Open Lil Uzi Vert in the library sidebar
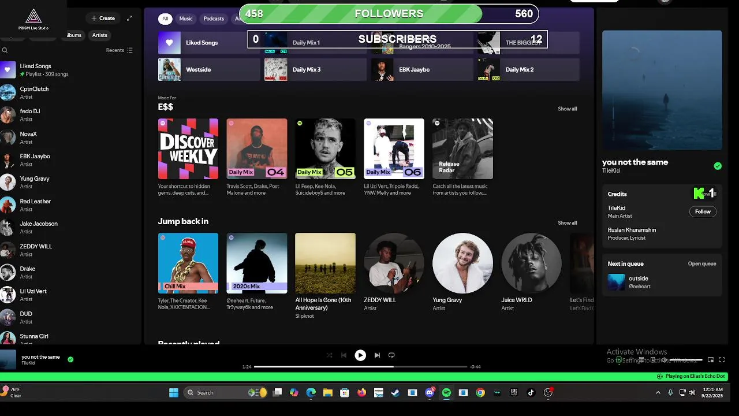Image resolution: width=739 pixels, height=416 pixels. click(x=69, y=295)
